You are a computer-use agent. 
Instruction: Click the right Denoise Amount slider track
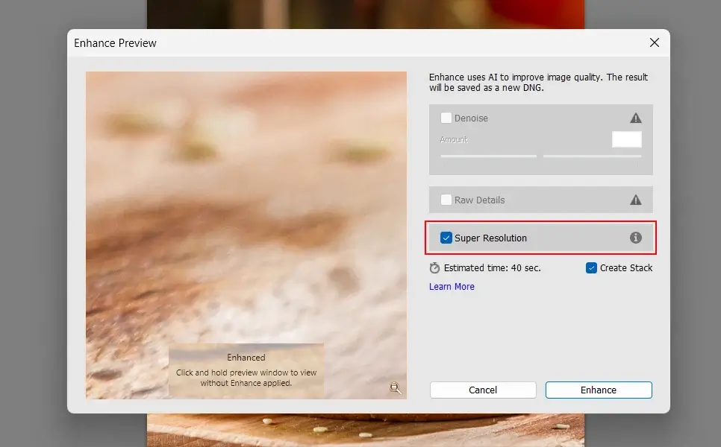[592, 156]
